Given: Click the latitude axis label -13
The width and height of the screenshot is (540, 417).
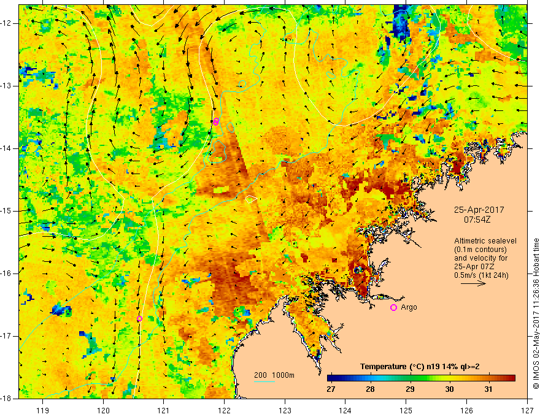Looking at the screenshot, I should pos(6,86).
